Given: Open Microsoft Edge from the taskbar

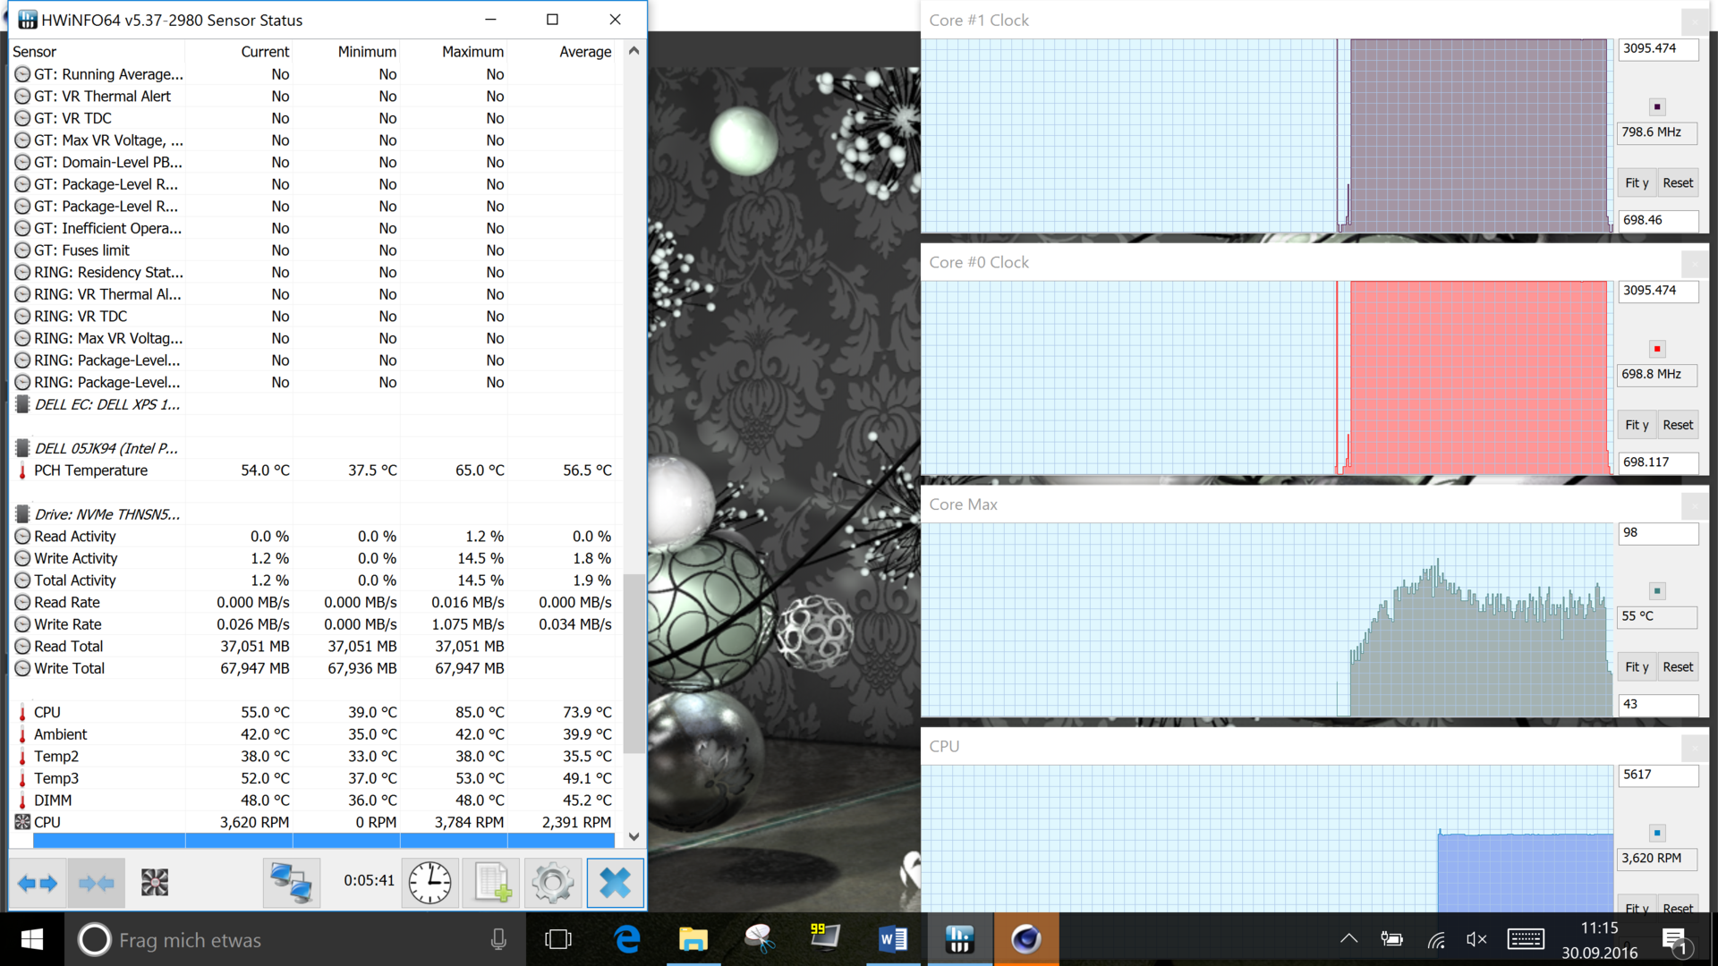Looking at the screenshot, I should [627, 939].
